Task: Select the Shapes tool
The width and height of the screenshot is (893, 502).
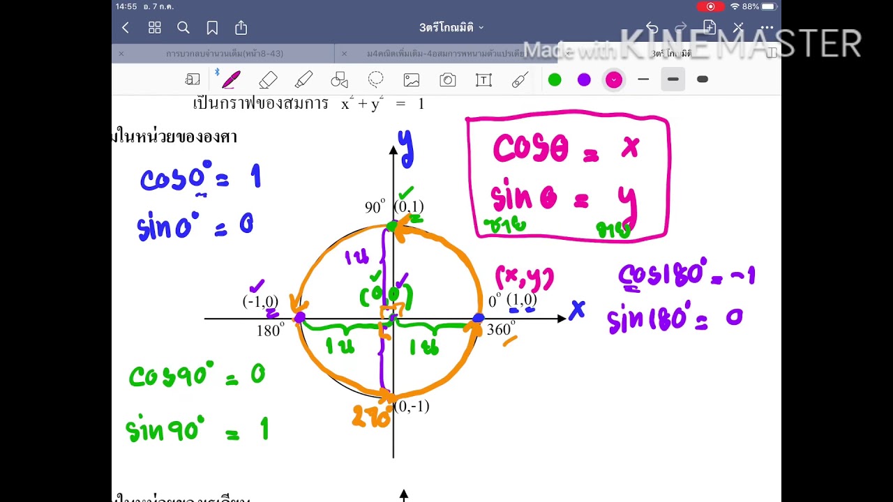Action: [339, 79]
